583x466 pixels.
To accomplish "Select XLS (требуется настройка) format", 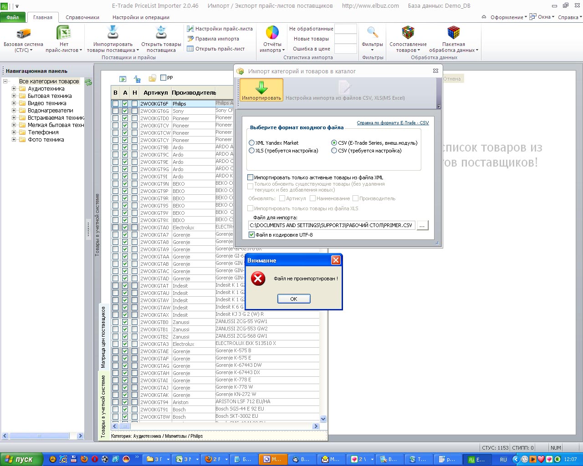I will pos(251,151).
